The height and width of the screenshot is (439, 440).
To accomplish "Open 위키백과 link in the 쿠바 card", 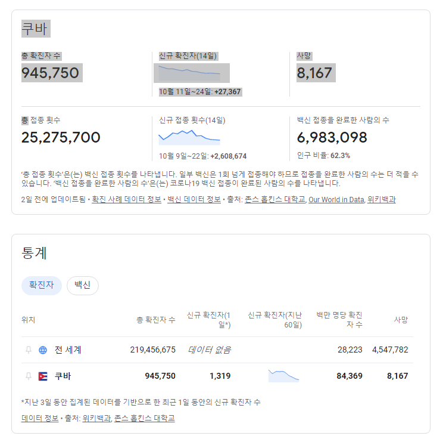I will [x=382, y=200].
